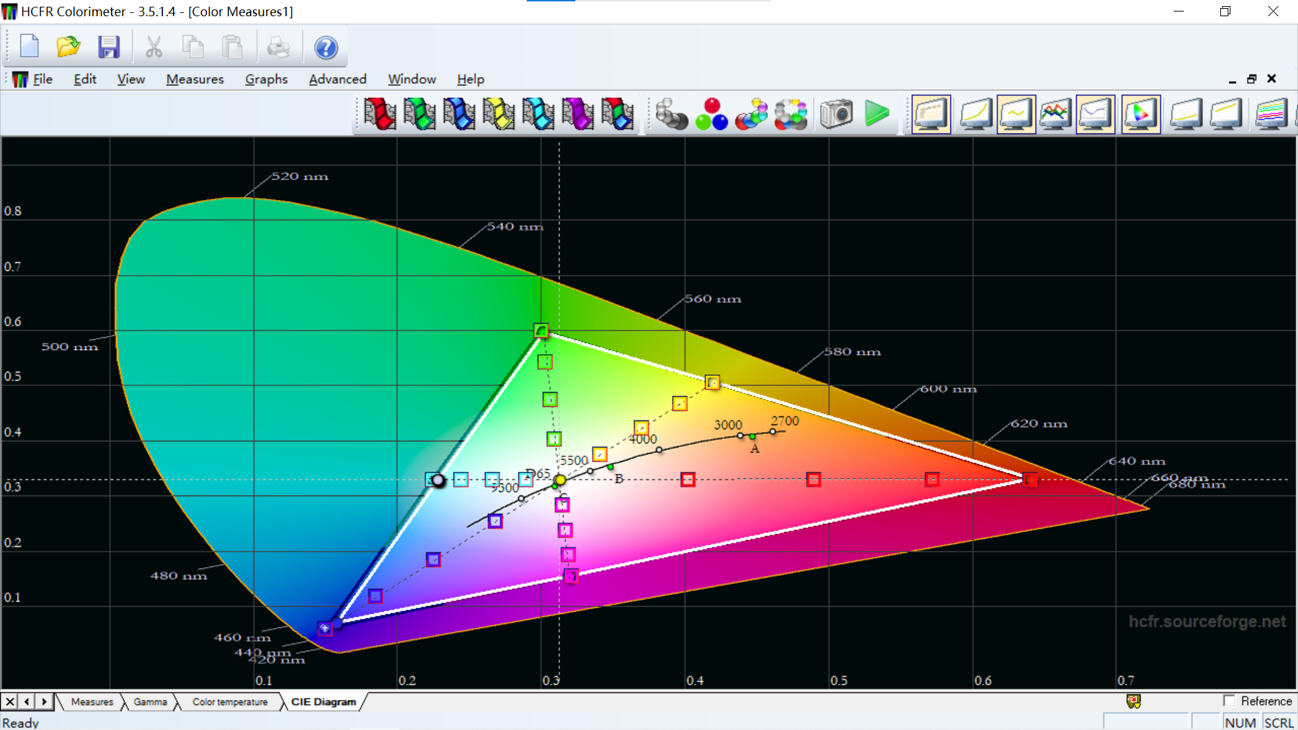The width and height of the screenshot is (1298, 730).
Task: Click the camera continuous measure icon
Action: click(x=836, y=114)
